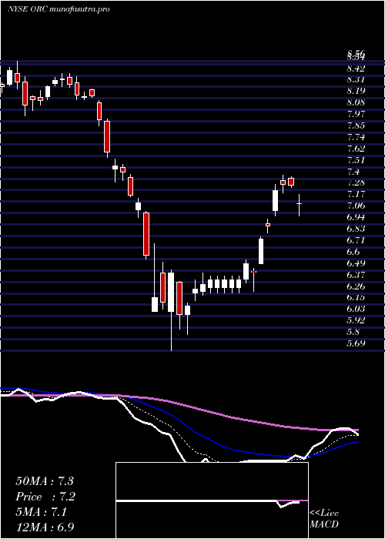The image size is (385, 539).
Task: Click the Price : 7.2 label
Action: pos(45,497)
